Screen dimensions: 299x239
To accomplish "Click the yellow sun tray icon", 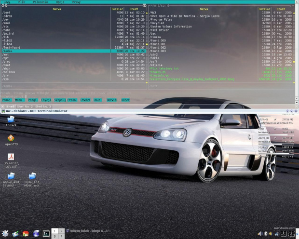I will pos(271,234).
